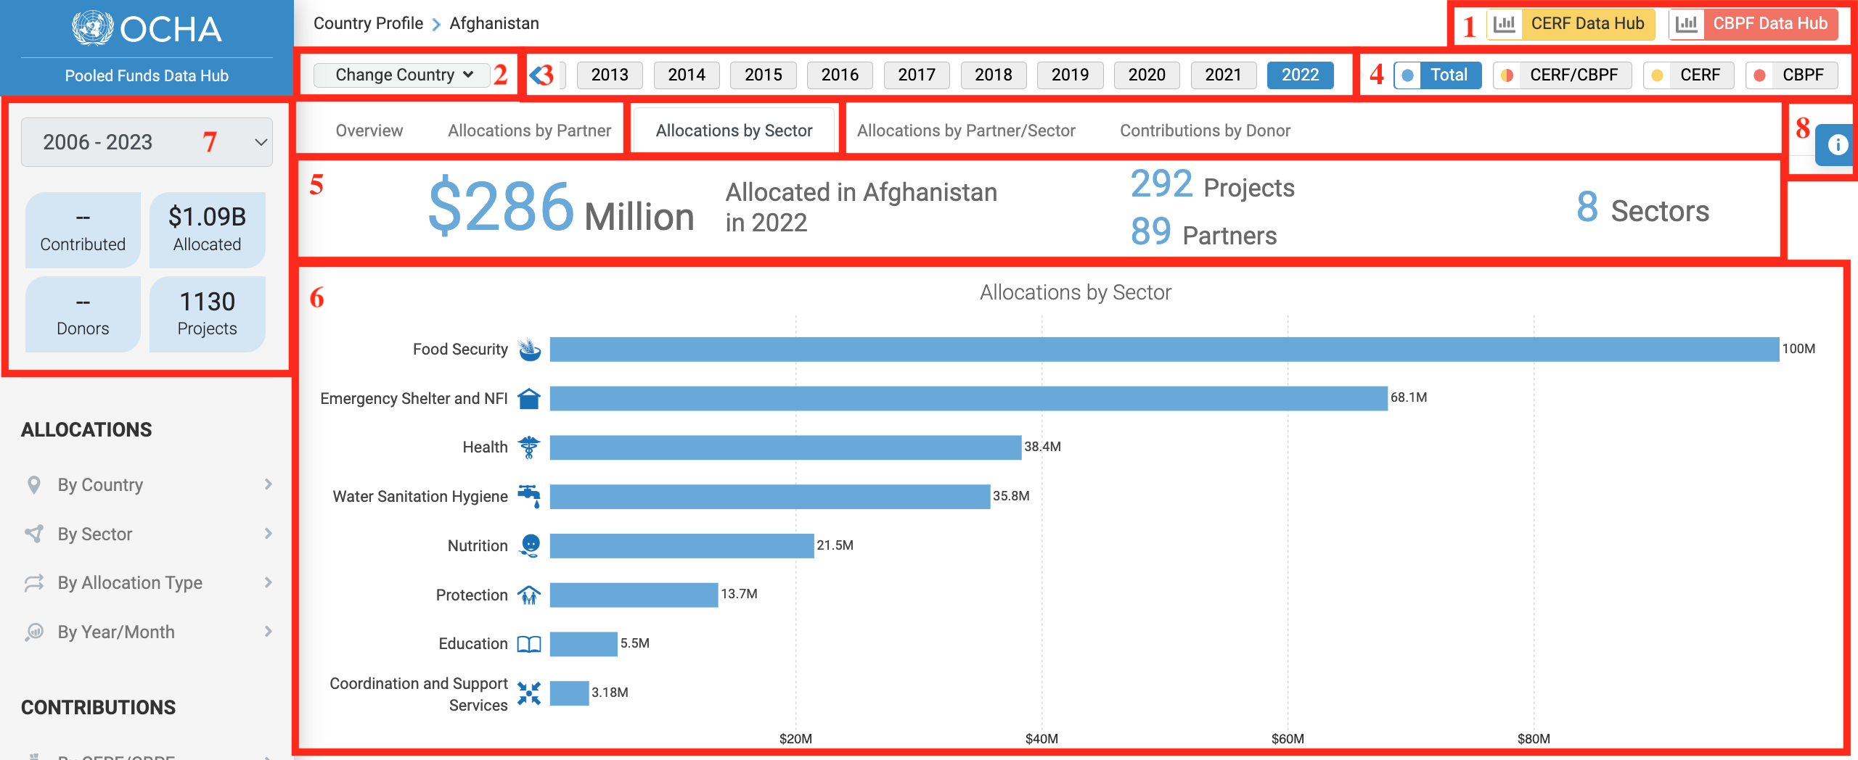This screenshot has width=1858, height=760.
Task: Click the Education 5.5M bar
Action: (x=584, y=644)
